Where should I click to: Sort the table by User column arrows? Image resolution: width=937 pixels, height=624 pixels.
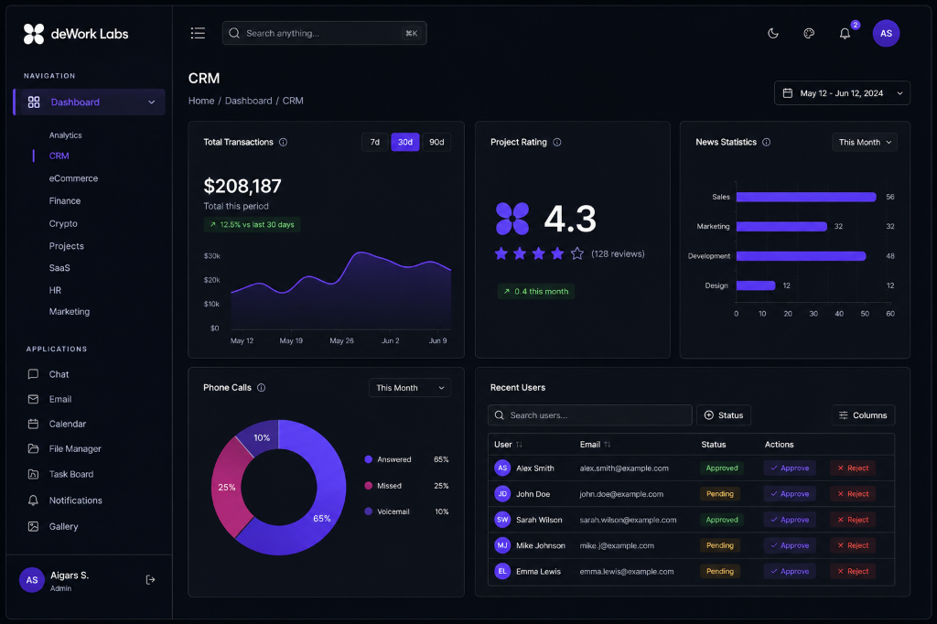point(520,445)
